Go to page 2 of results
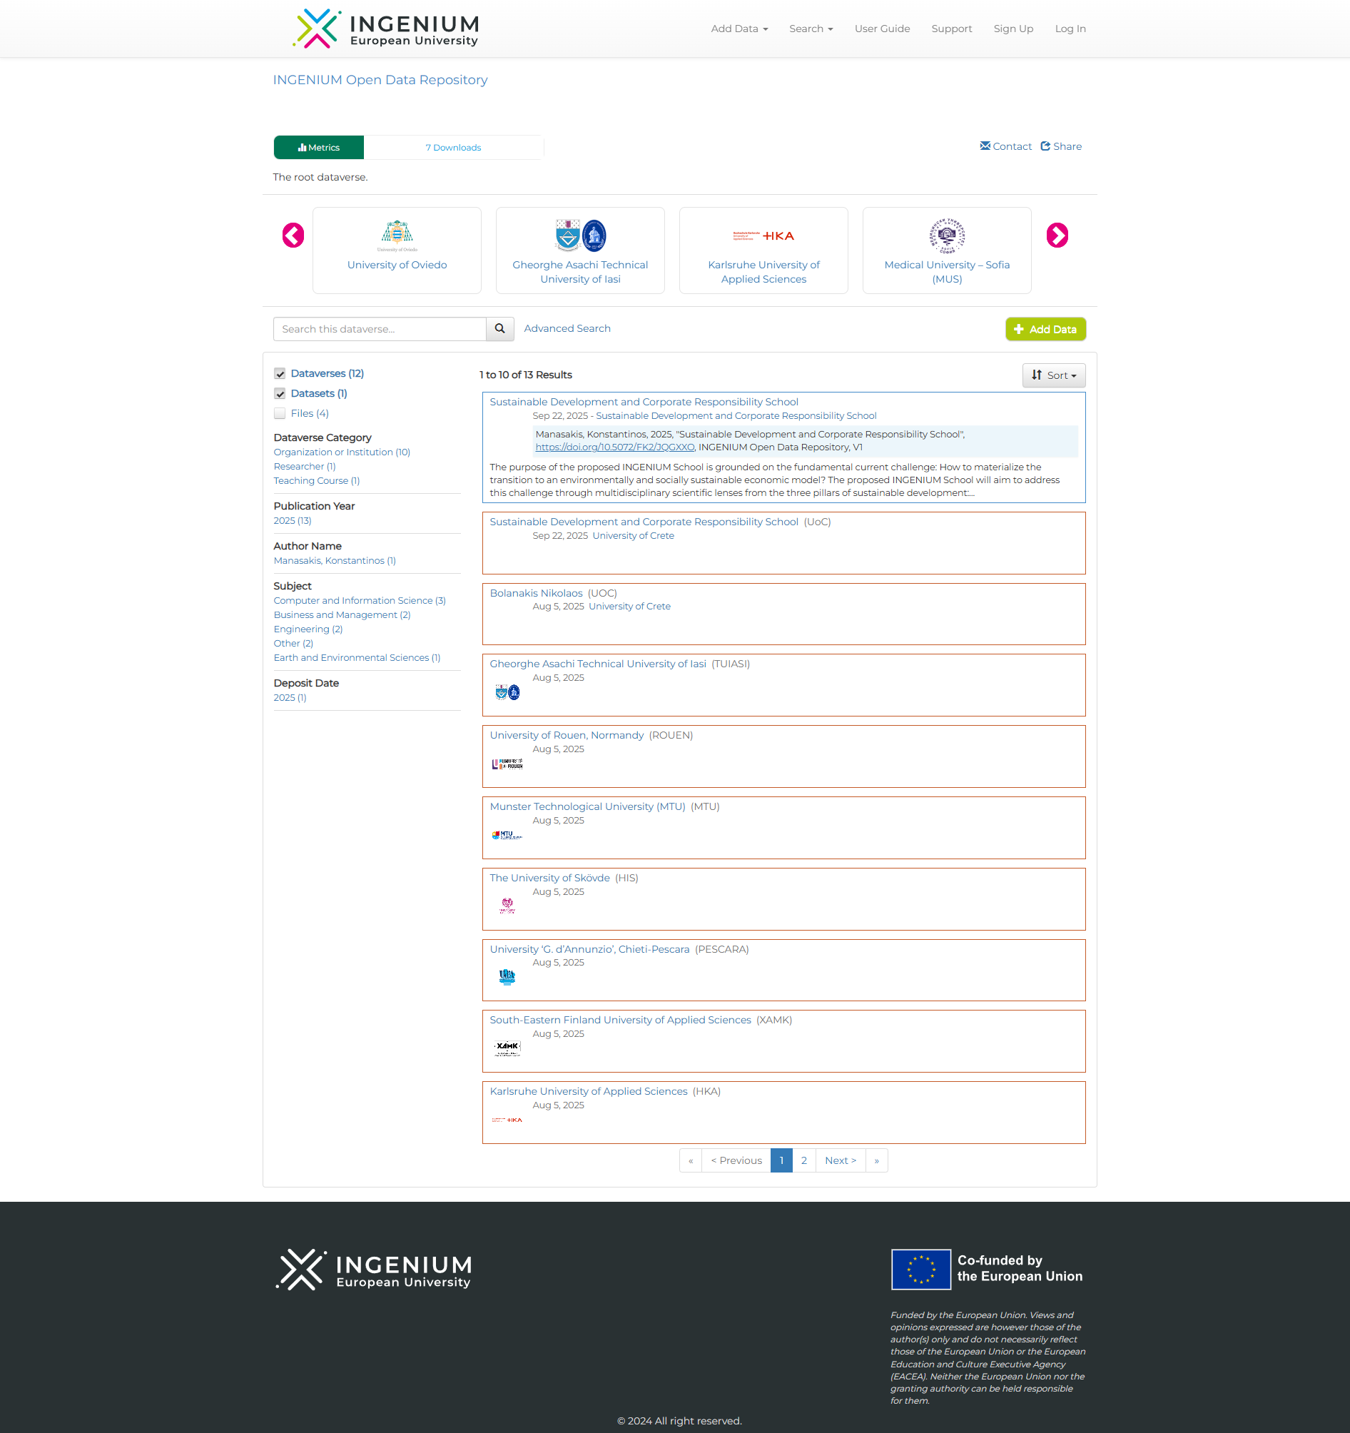 coord(803,1160)
